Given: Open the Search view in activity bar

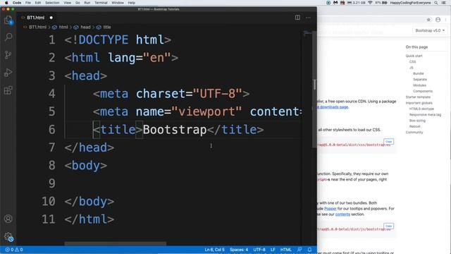Looking at the screenshot, I should [8, 37].
